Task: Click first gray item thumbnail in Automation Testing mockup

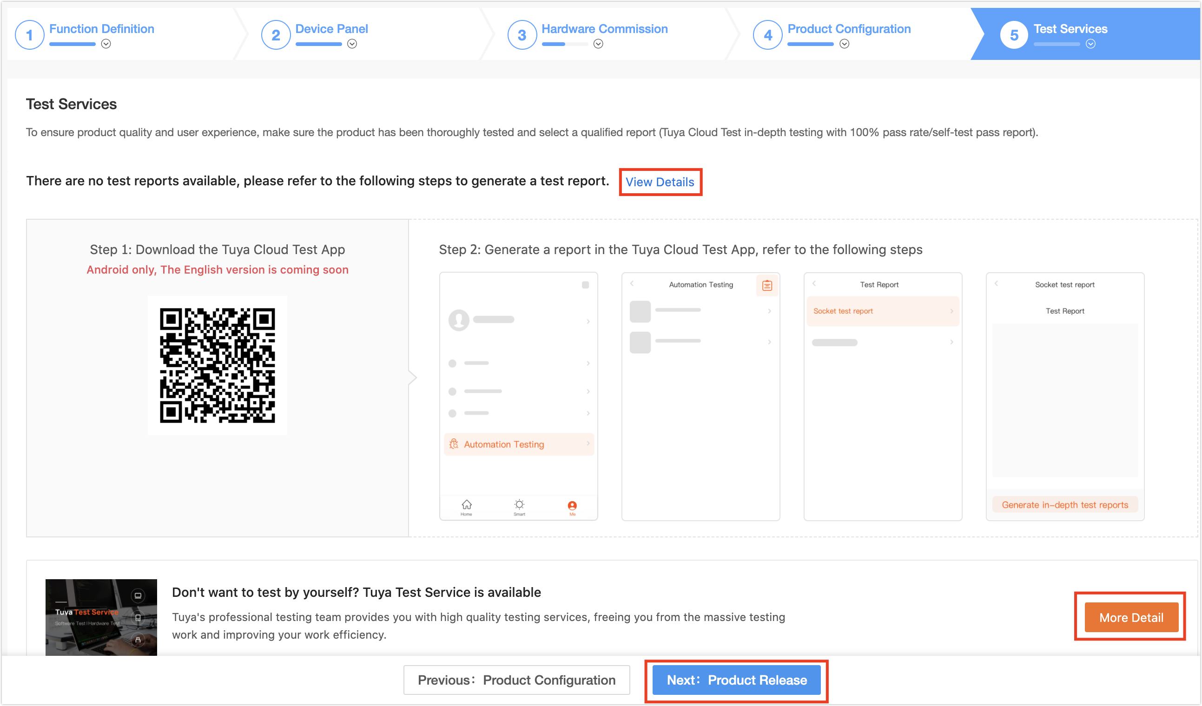Action: point(640,312)
